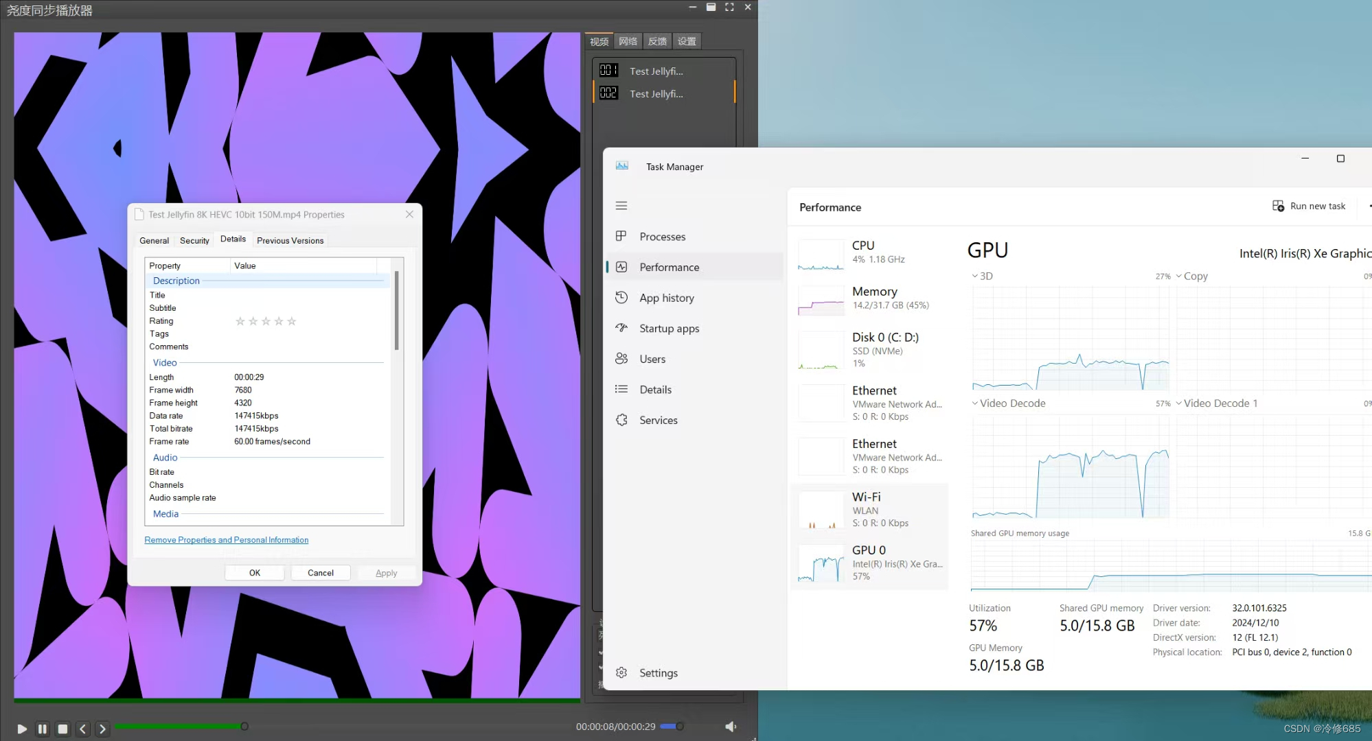Open App history in Task Manager

pyautogui.click(x=666, y=298)
